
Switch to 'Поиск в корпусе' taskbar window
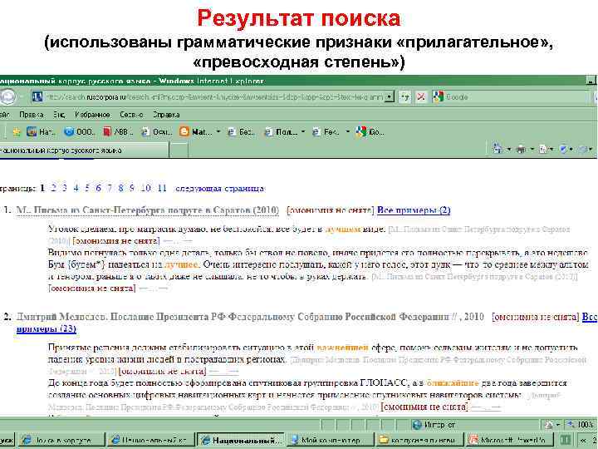(x=61, y=441)
